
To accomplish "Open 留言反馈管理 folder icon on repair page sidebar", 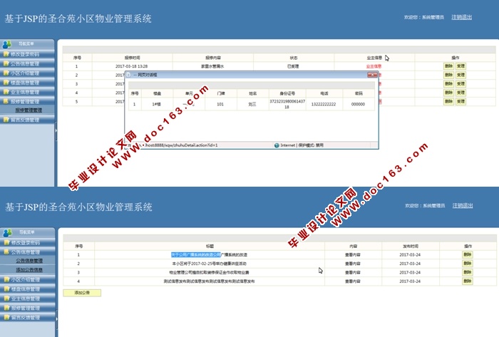I will [x=6, y=120].
